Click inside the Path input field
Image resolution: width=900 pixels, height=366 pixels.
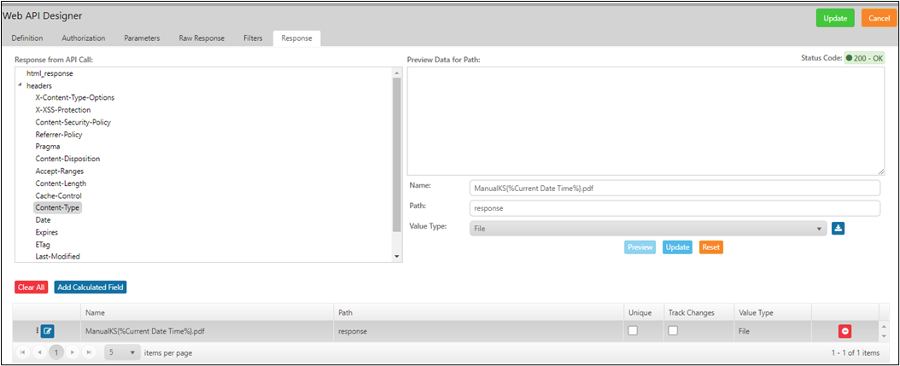[x=675, y=208]
